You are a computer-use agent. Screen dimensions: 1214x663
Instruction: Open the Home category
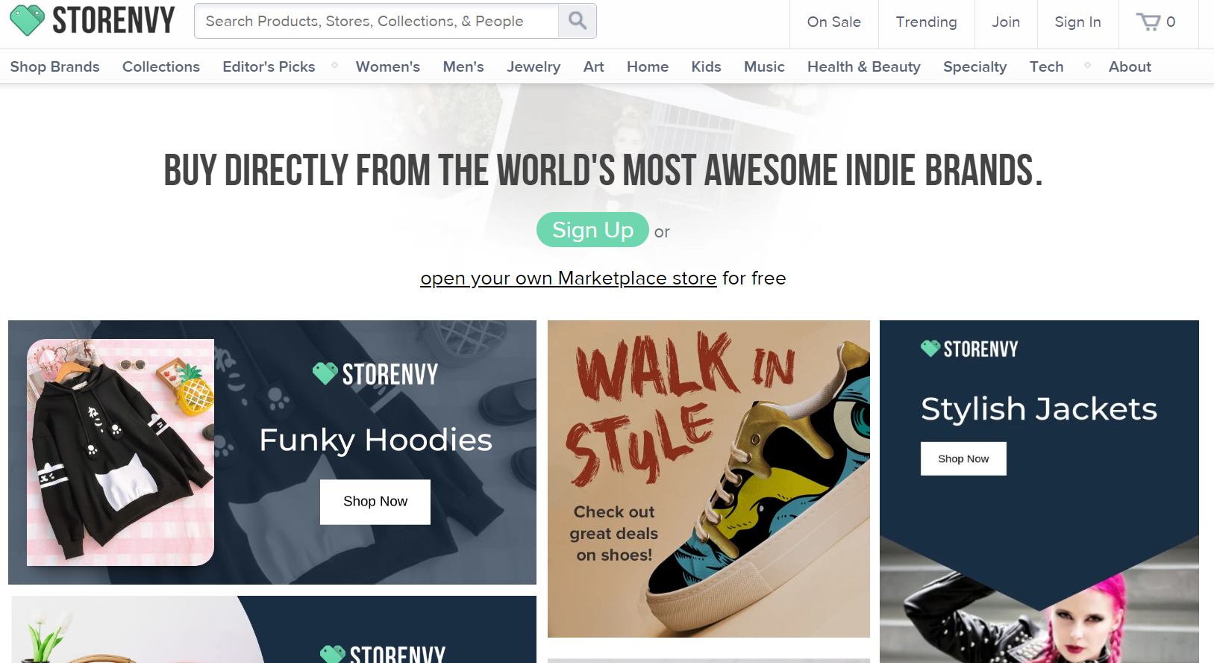pyautogui.click(x=648, y=66)
